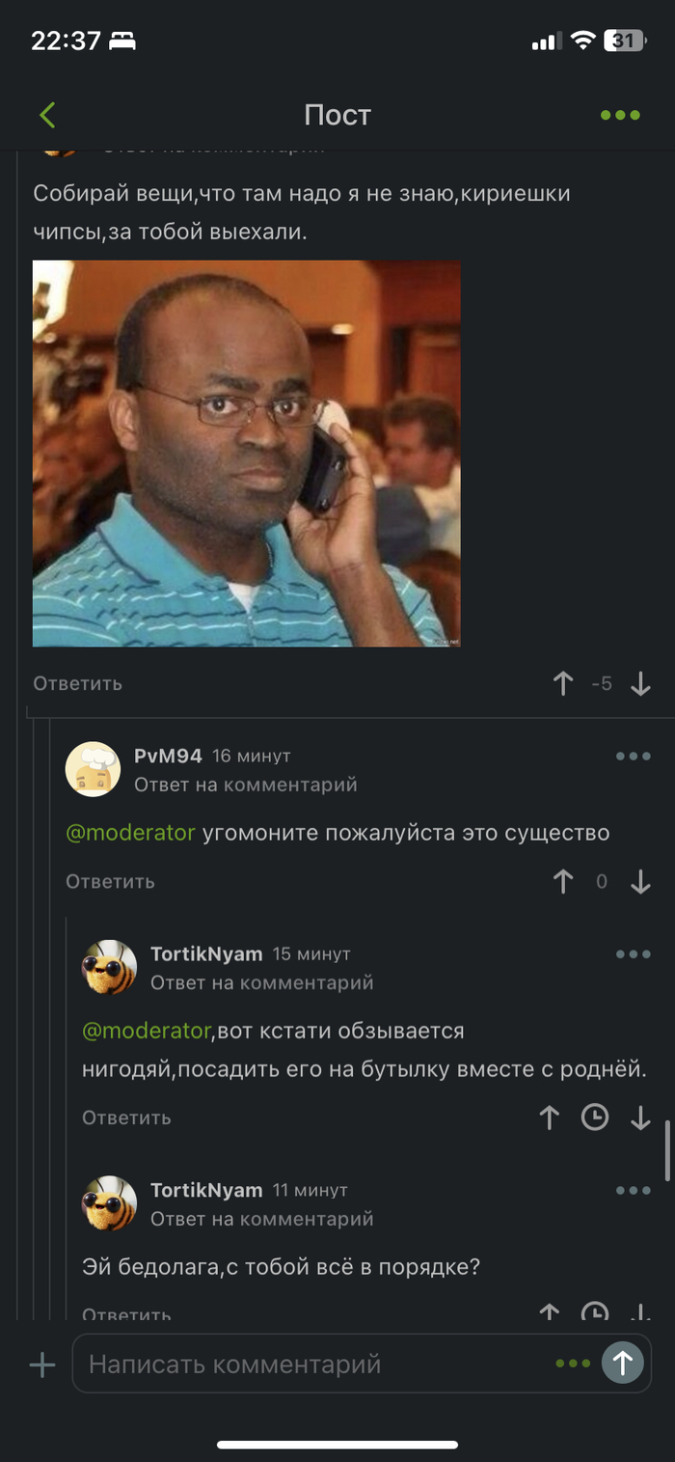Open the @moderator mention in PvM94's comment

pos(130,832)
